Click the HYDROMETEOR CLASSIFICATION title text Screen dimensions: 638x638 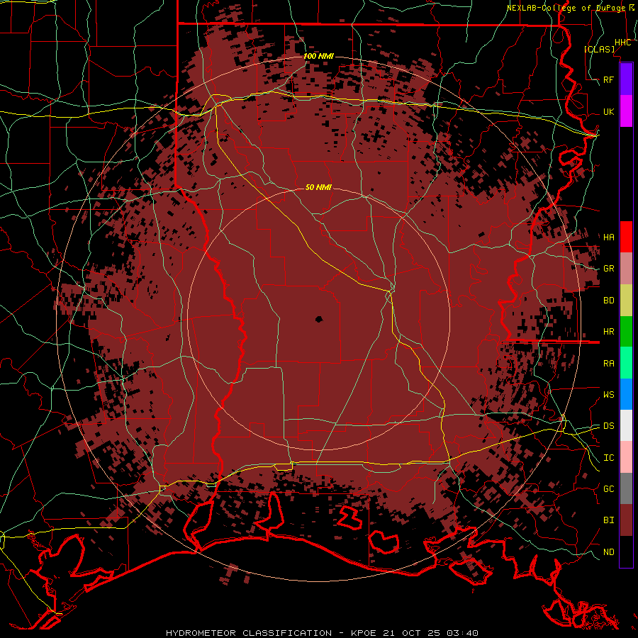tap(249, 633)
